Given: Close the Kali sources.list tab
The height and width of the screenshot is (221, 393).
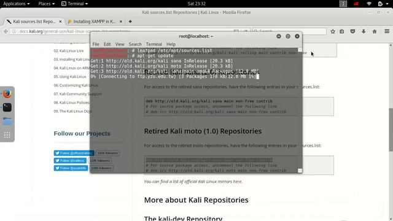Looking at the screenshot, I should pos(60,21).
